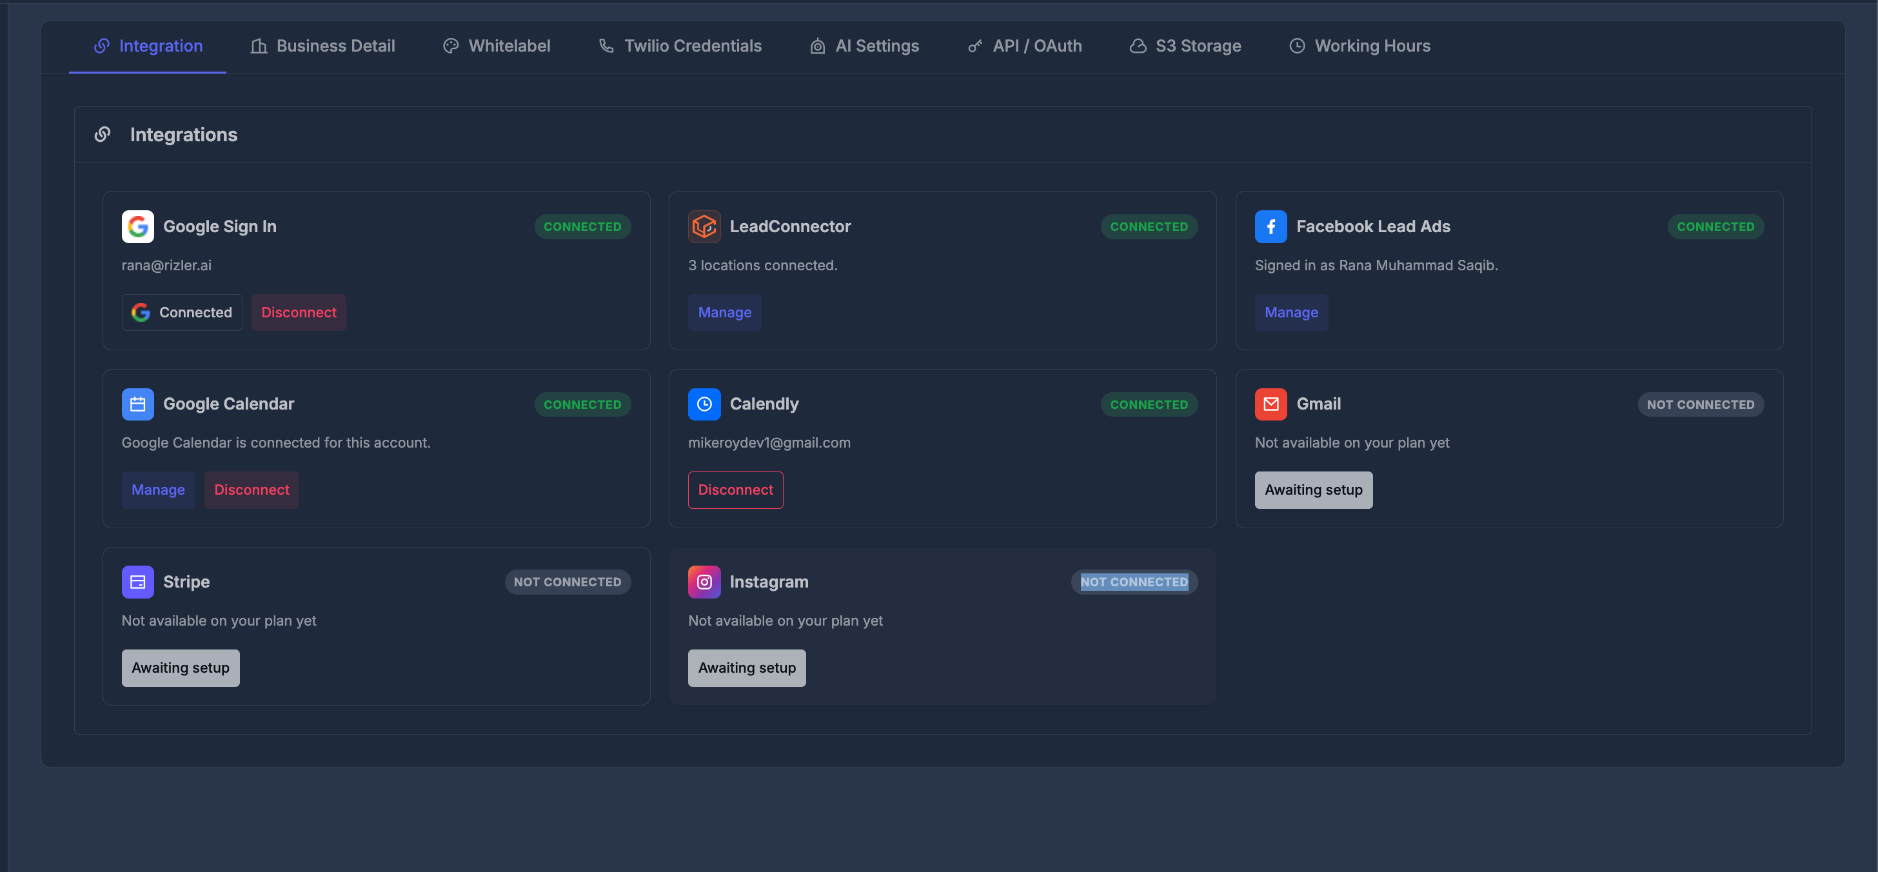Click Facebook Lead Ads CONNECTED badge

[1715, 227]
